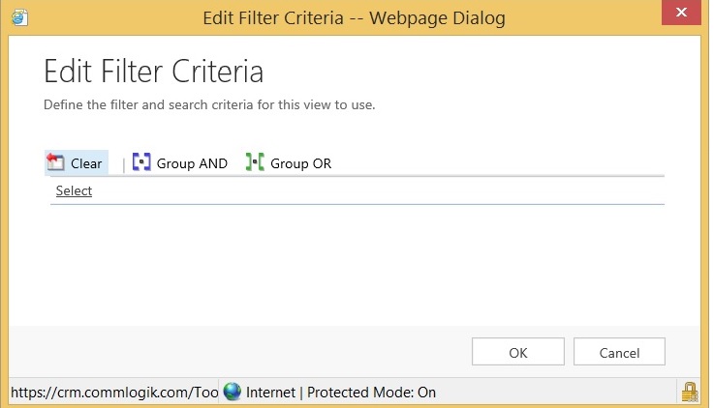Click the Edit Filter Criteria heading
The width and height of the screenshot is (714, 408).
(154, 72)
